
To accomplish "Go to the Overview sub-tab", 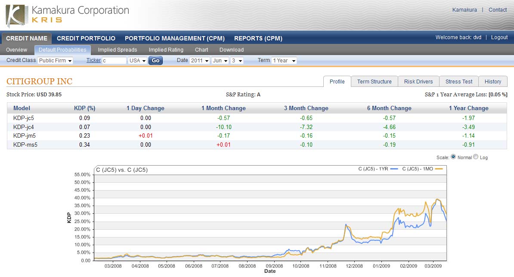I will pos(16,50).
